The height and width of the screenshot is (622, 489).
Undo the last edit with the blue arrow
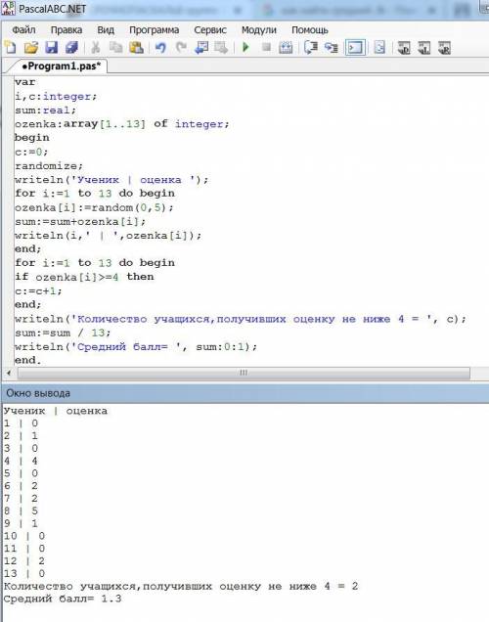(x=160, y=48)
